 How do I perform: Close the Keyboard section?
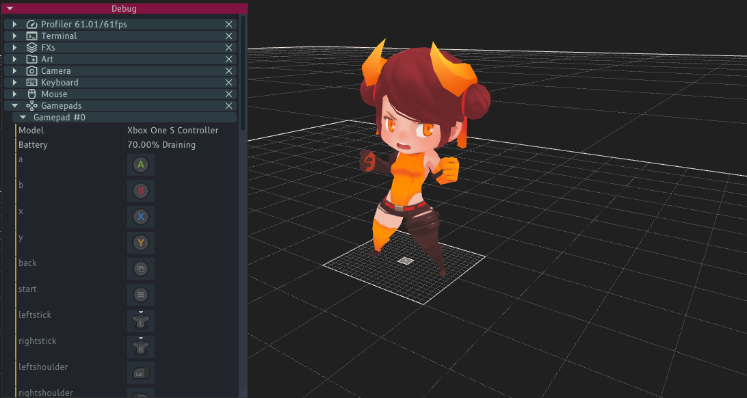[x=229, y=83]
